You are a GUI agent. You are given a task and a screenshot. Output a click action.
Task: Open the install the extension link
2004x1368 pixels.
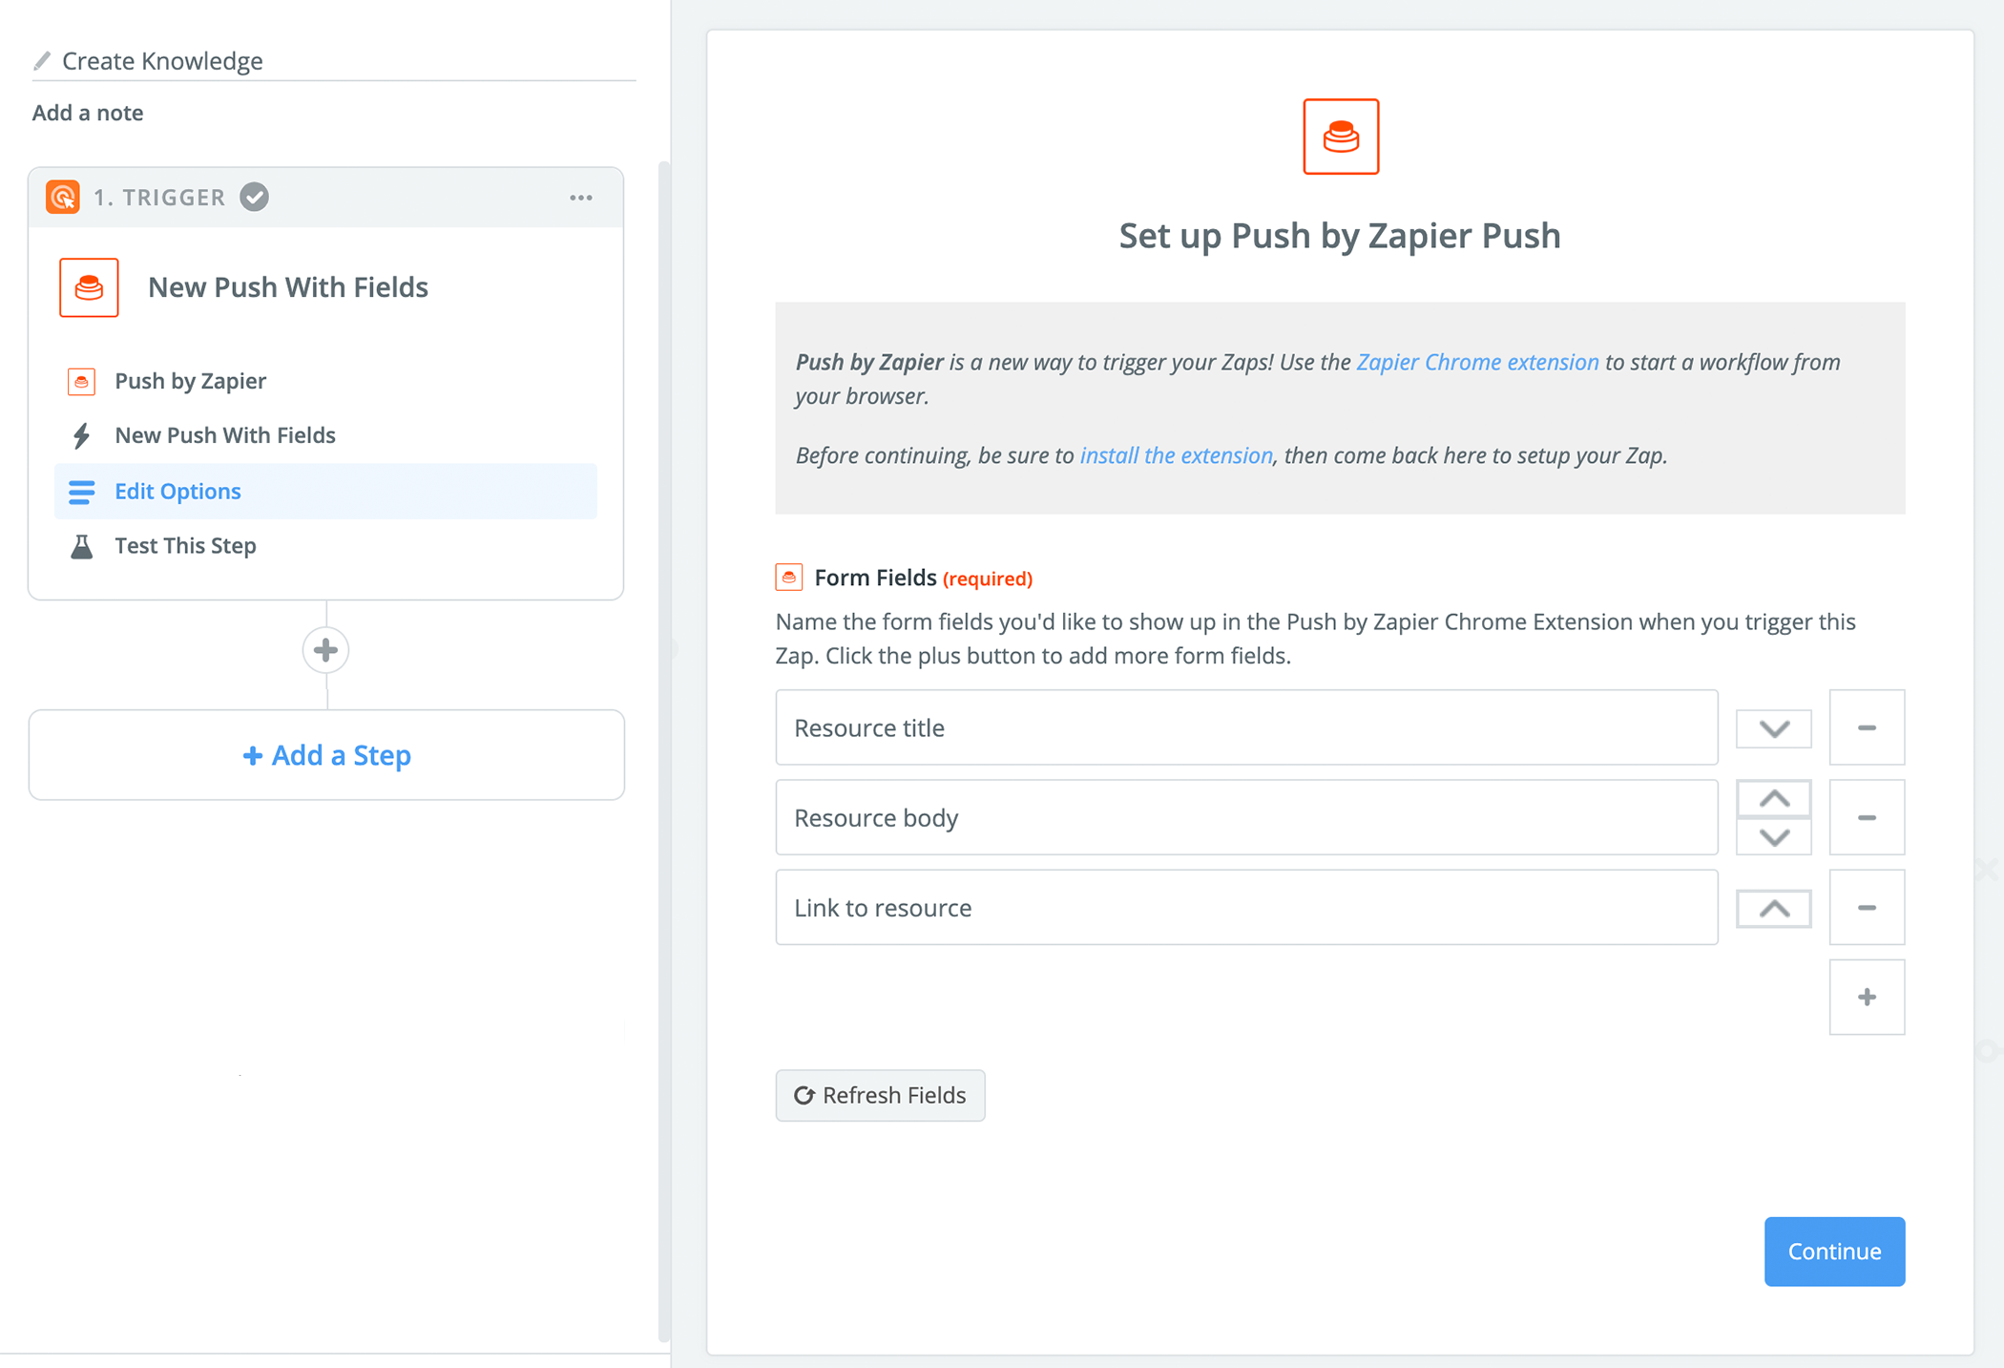[1176, 455]
